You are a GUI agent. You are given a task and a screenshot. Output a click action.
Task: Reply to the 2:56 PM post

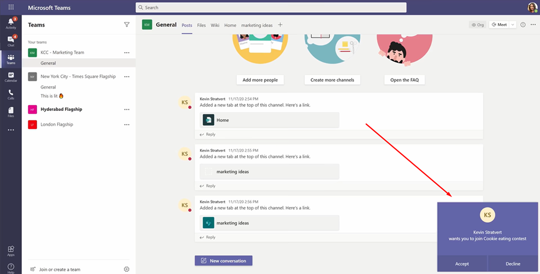click(207, 237)
